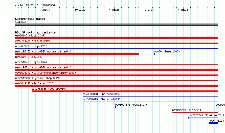Click the chr10:128458115..128463986 coordinate label
225x133 pixels.
(35, 6)
